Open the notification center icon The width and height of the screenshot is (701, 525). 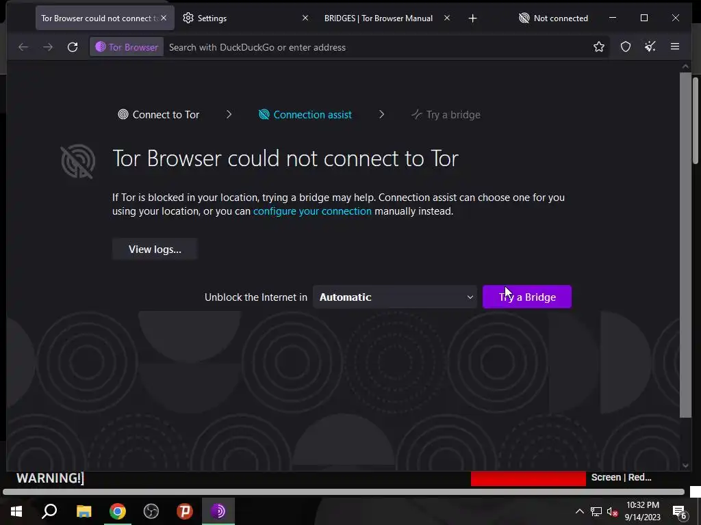[679, 512]
